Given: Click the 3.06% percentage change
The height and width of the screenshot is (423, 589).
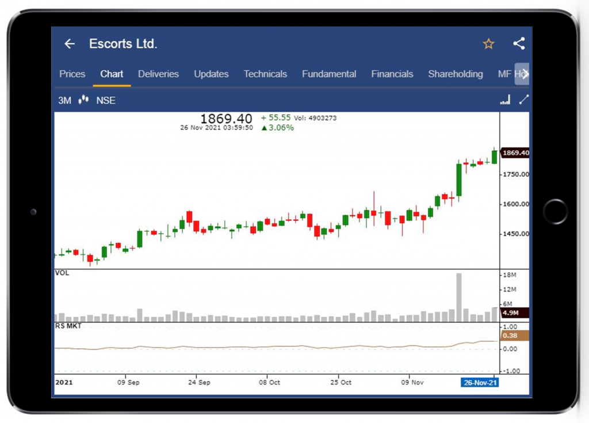Looking at the screenshot, I should click(278, 128).
